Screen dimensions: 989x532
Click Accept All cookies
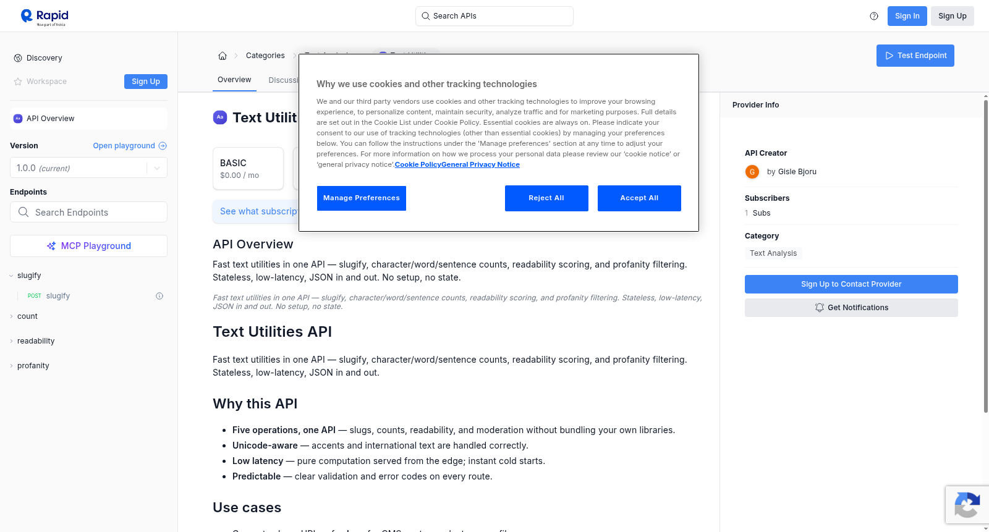[639, 198]
